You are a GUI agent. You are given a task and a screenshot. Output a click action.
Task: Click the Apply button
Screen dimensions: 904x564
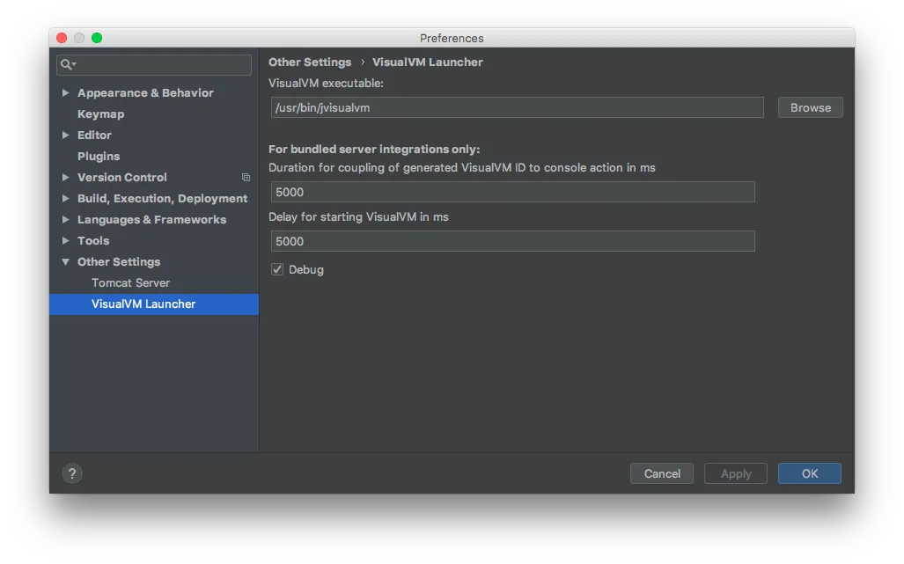click(736, 473)
